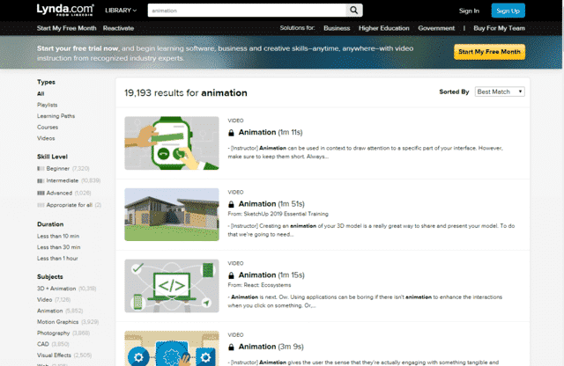Click the animation search input field
The image size is (564, 366).
(x=247, y=11)
